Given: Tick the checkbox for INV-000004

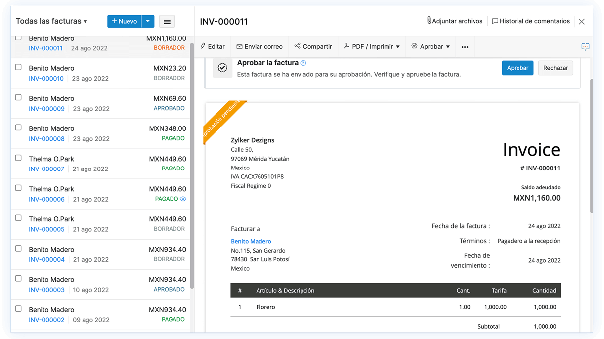Looking at the screenshot, I should click(x=18, y=249).
